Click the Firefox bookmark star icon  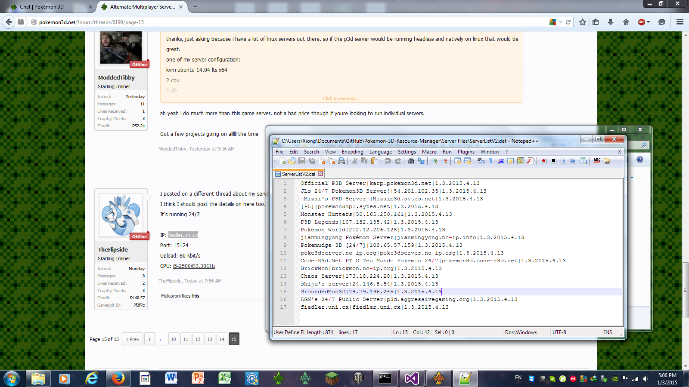point(583,22)
